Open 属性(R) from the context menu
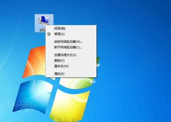The image size is (171, 122). click(x=59, y=74)
